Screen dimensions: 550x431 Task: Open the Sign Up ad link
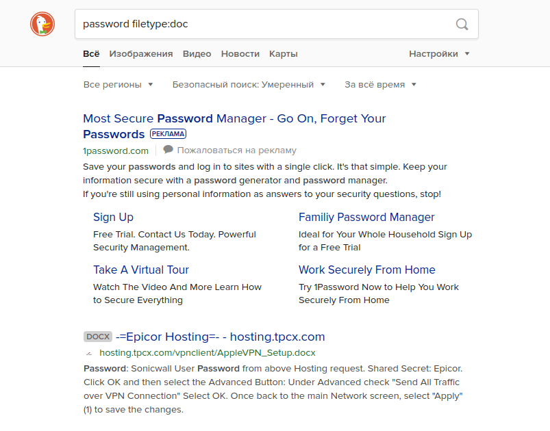[113, 218]
